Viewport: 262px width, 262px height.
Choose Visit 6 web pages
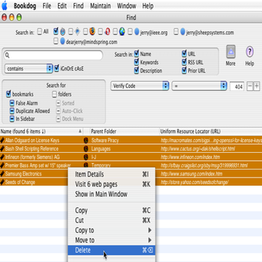111,184
